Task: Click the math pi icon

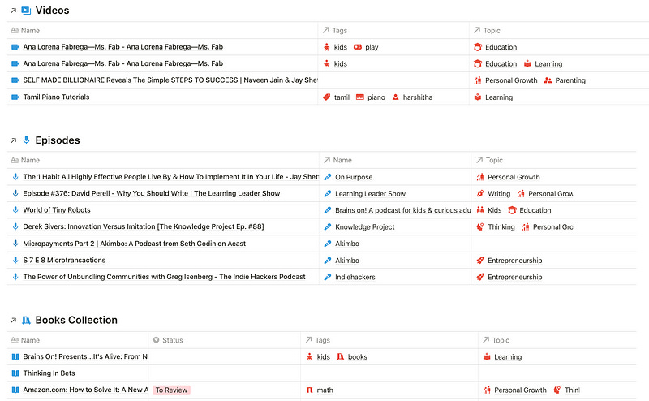Action: [x=310, y=390]
